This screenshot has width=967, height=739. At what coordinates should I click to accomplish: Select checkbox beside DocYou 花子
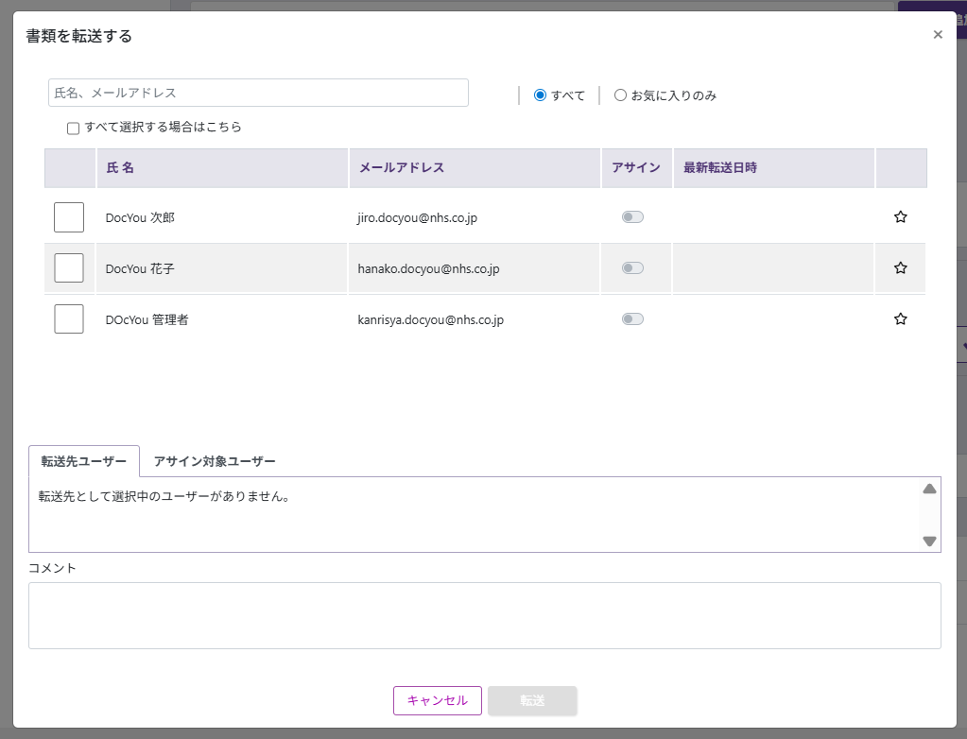click(x=69, y=268)
